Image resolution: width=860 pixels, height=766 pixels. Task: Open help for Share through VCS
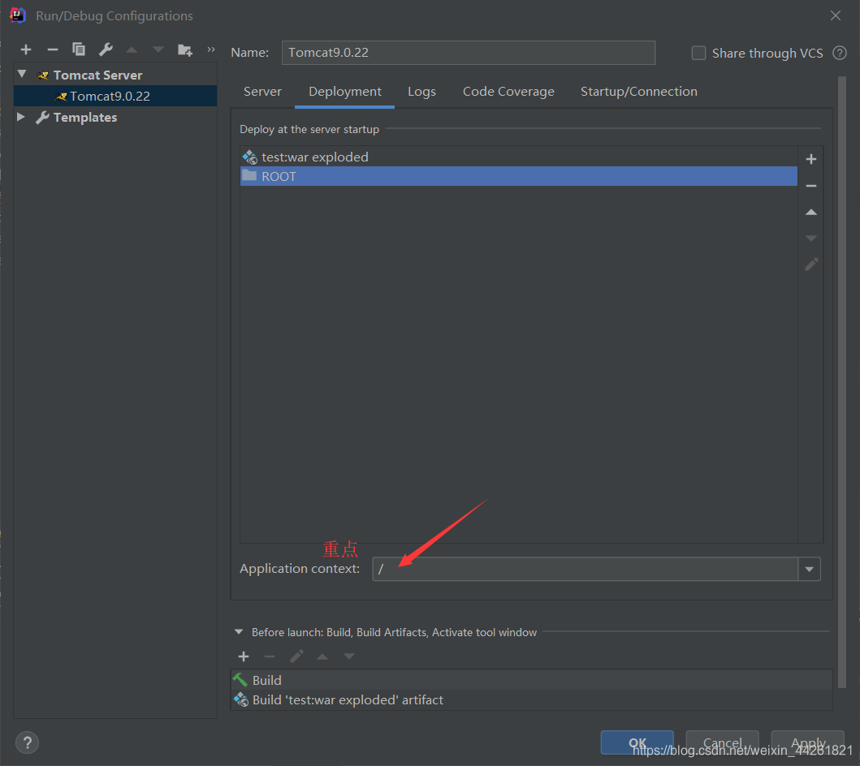coord(839,53)
